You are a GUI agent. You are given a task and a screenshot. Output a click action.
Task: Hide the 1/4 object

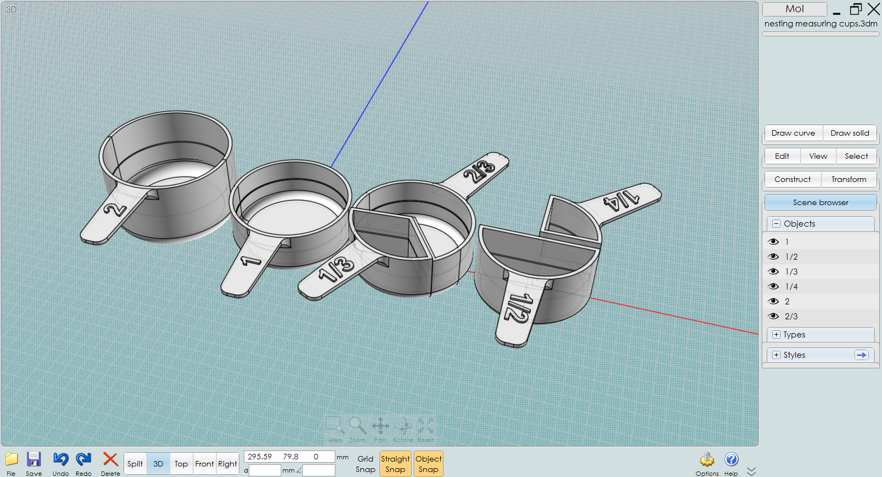coord(773,286)
